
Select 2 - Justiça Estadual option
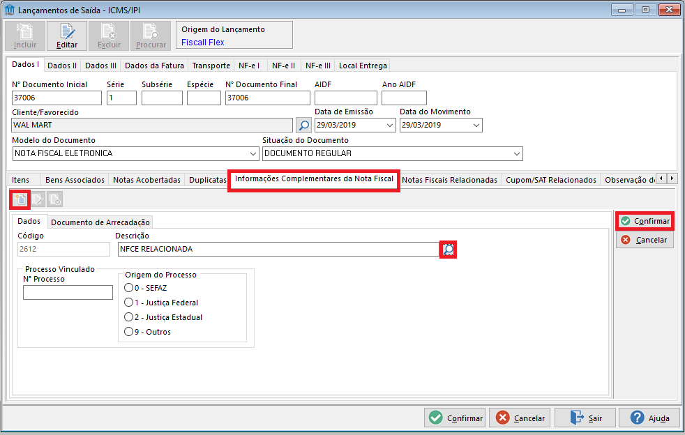pos(128,317)
